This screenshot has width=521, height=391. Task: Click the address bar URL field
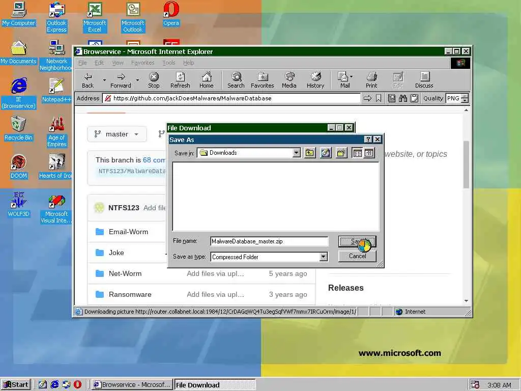click(x=231, y=98)
